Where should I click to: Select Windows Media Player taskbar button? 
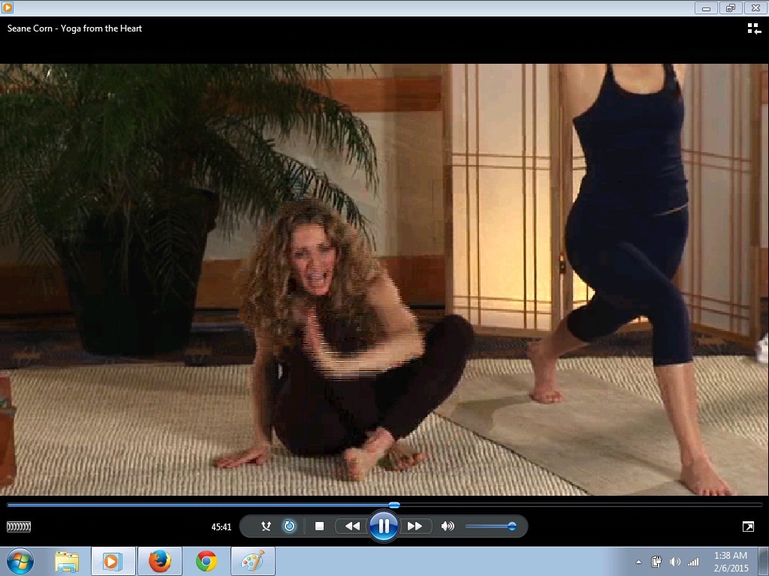tap(113, 561)
